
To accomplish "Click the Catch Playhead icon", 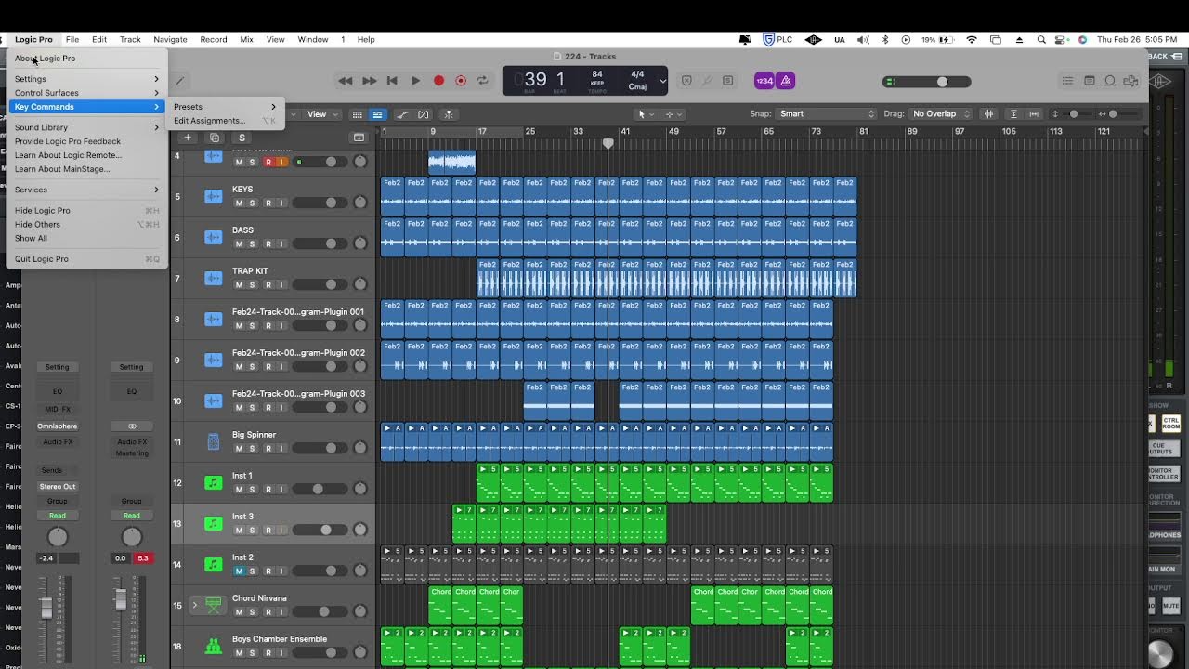I will (449, 114).
